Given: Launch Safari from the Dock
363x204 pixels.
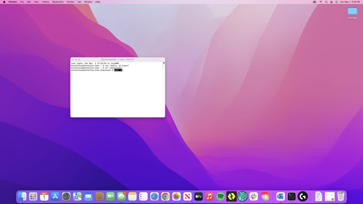Looking at the screenshot, I should tap(154, 196).
